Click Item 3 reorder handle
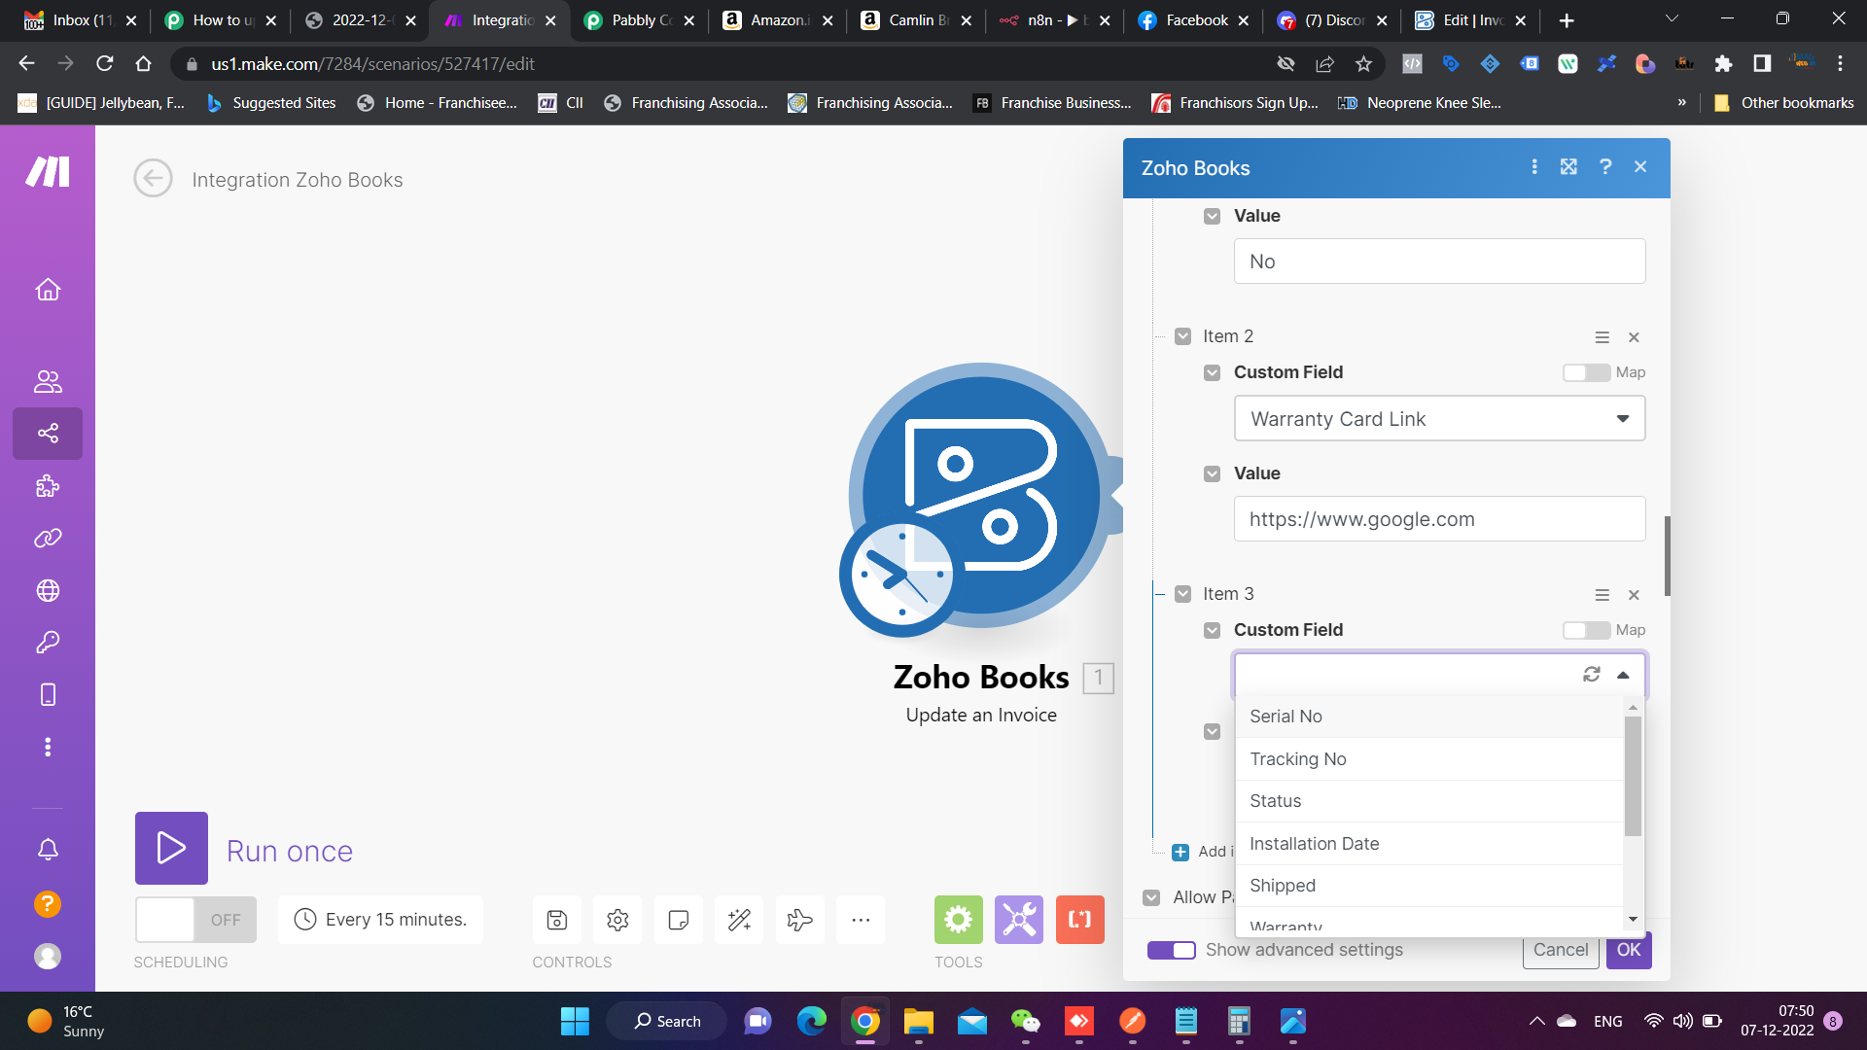Image resolution: width=1867 pixels, height=1050 pixels. coord(1602,595)
